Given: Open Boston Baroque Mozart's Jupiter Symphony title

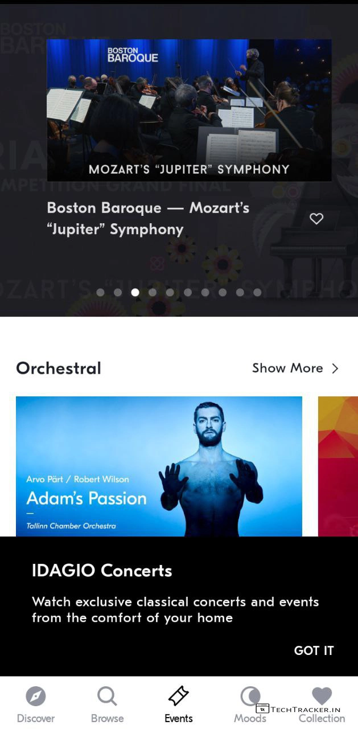Looking at the screenshot, I should click(x=148, y=219).
